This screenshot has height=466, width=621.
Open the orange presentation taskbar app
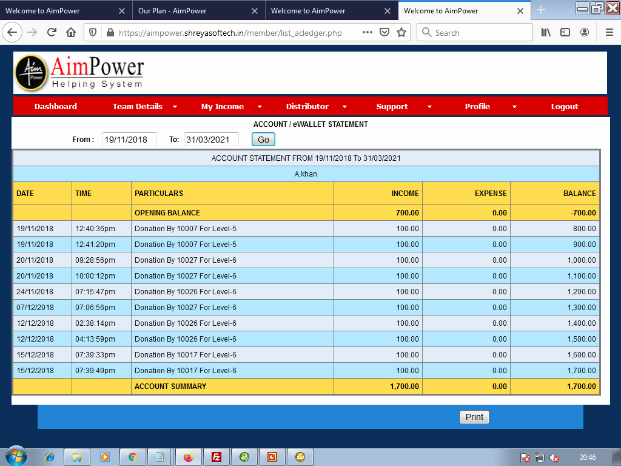coord(272,458)
